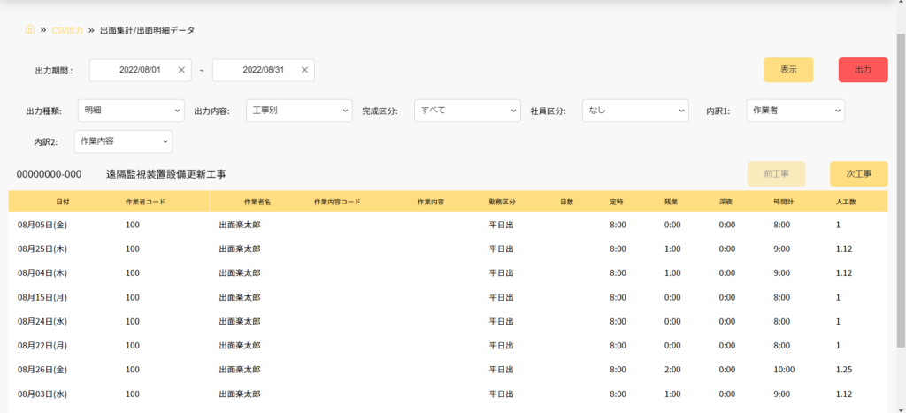Click the 日付 column header
Viewport: 906px width, 413px height.
(64, 203)
